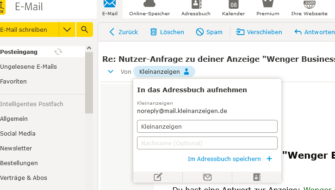Click the sidebar scroll up arrow
The width and height of the screenshot is (335, 190).
point(89,48)
